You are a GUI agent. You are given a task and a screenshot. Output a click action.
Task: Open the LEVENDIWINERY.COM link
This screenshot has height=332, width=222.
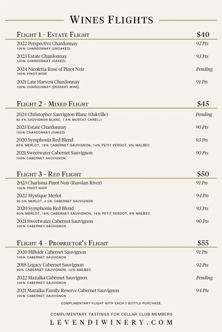pyautogui.click(x=111, y=323)
